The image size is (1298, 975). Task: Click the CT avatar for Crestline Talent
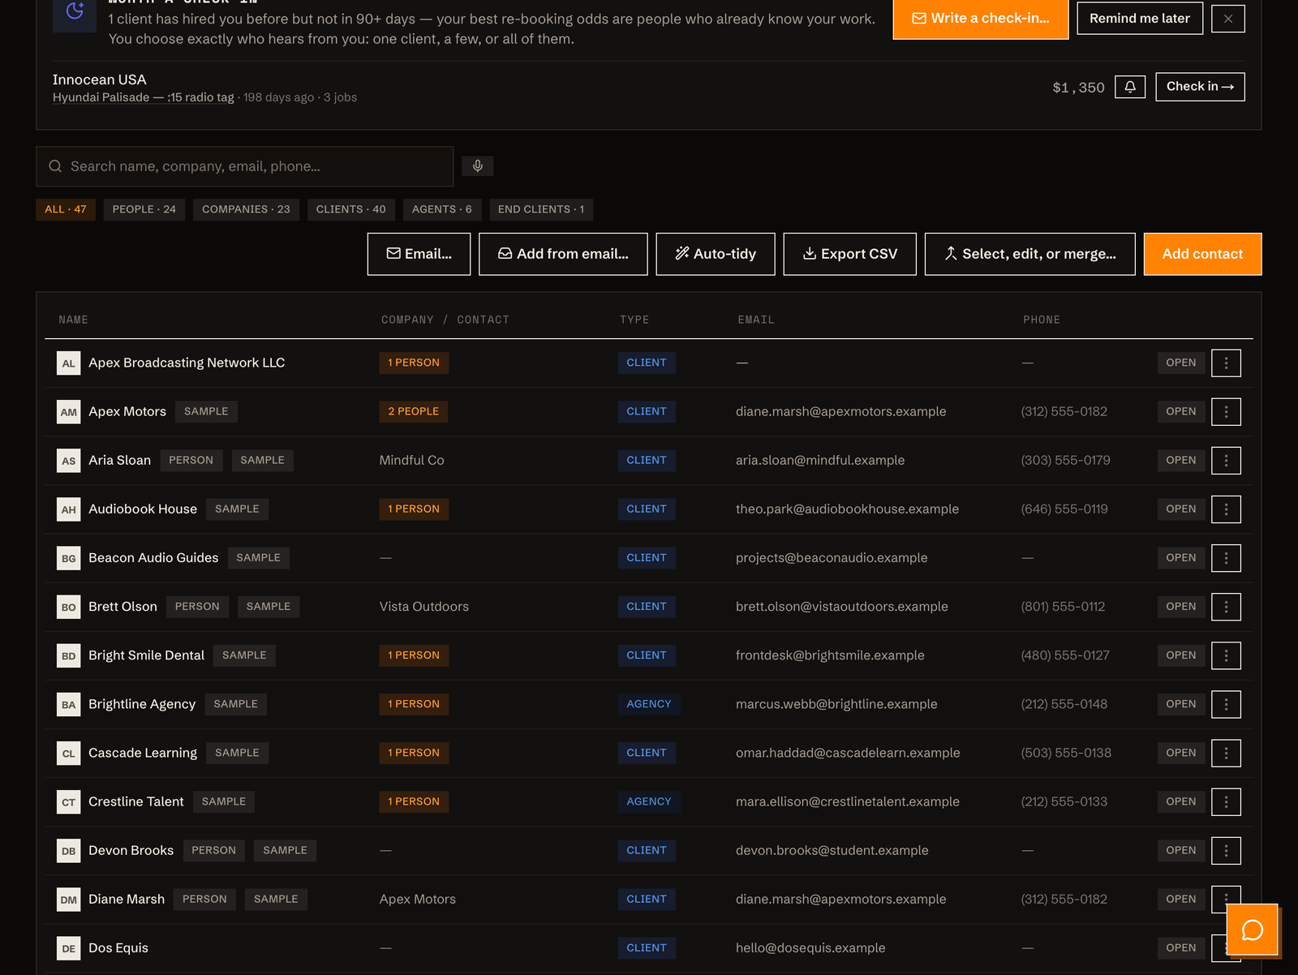coord(69,801)
